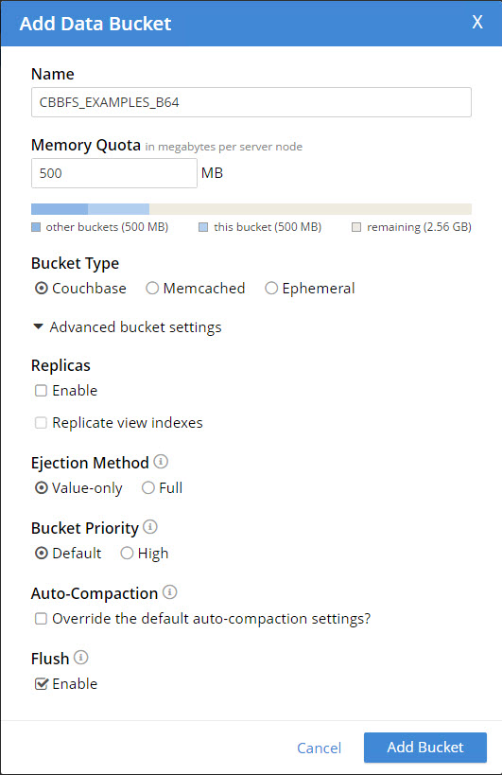Click the bucket Name input field

coord(251,102)
